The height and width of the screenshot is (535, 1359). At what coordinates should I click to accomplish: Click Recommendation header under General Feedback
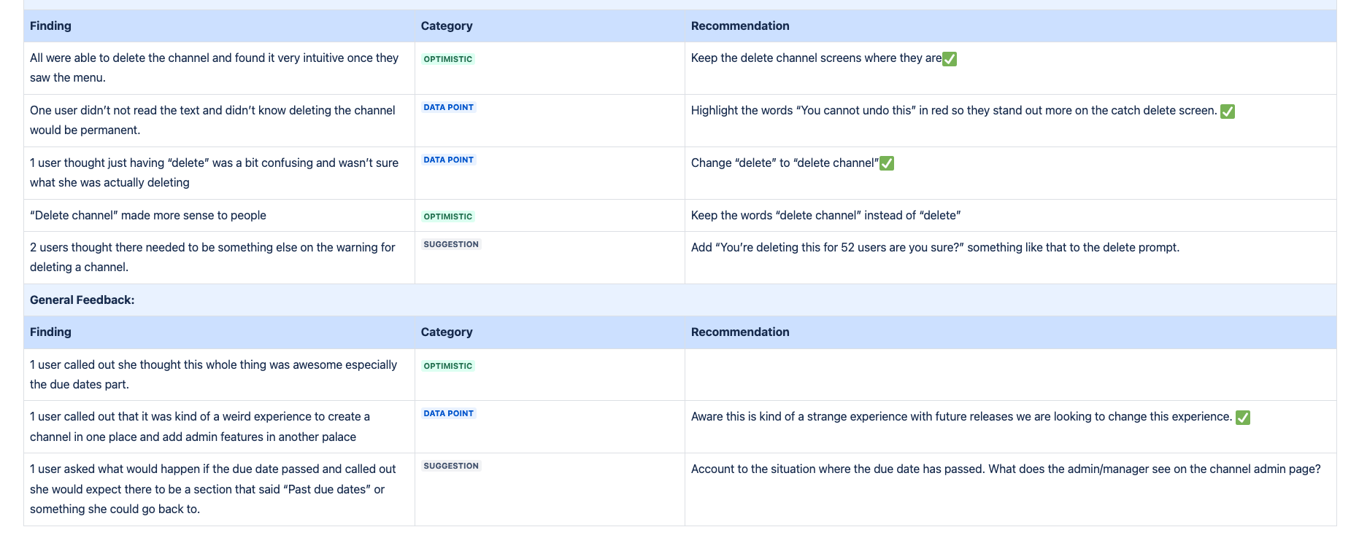click(x=740, y=332)
